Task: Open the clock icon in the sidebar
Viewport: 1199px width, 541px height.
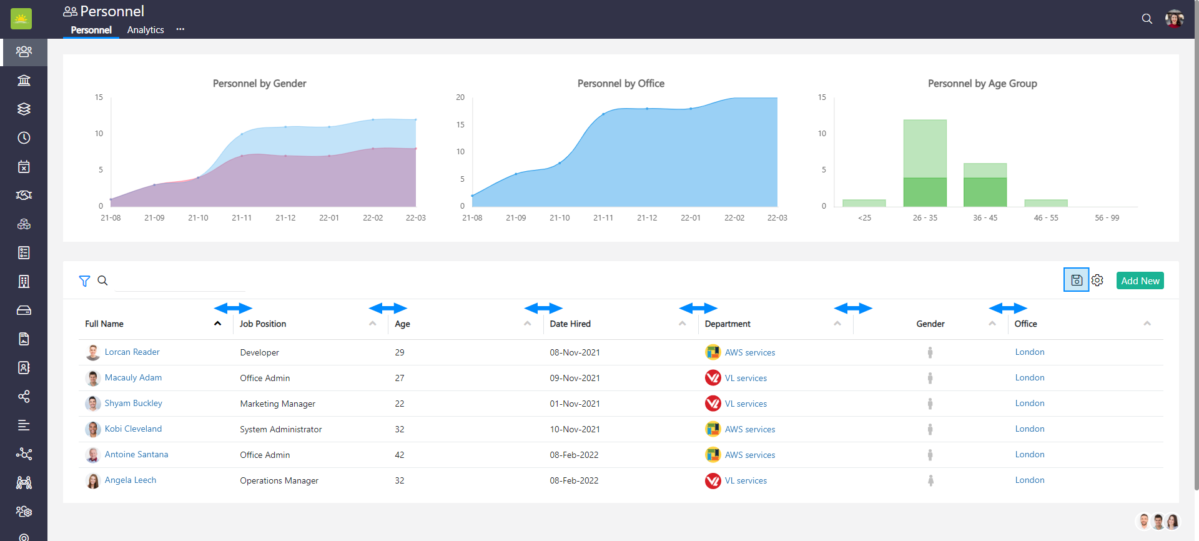Action: coord(24,138)
